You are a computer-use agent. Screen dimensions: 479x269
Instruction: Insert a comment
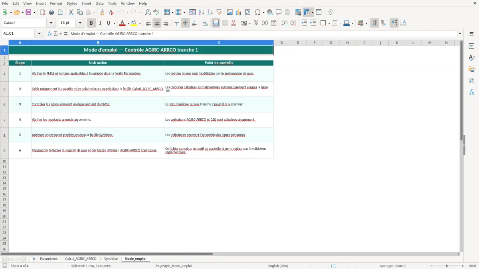(279, 12)
